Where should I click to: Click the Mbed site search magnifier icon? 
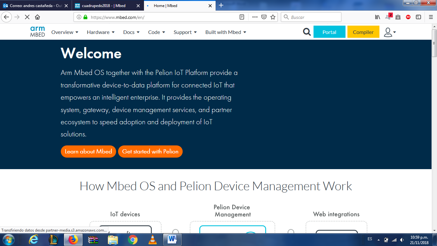pos(307,32)
